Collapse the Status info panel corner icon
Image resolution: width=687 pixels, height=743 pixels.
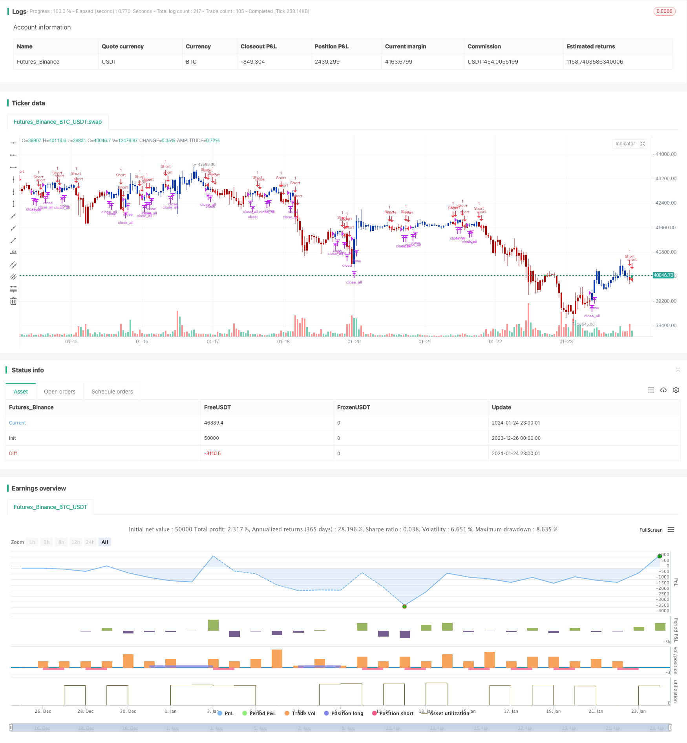pos(678,370)
